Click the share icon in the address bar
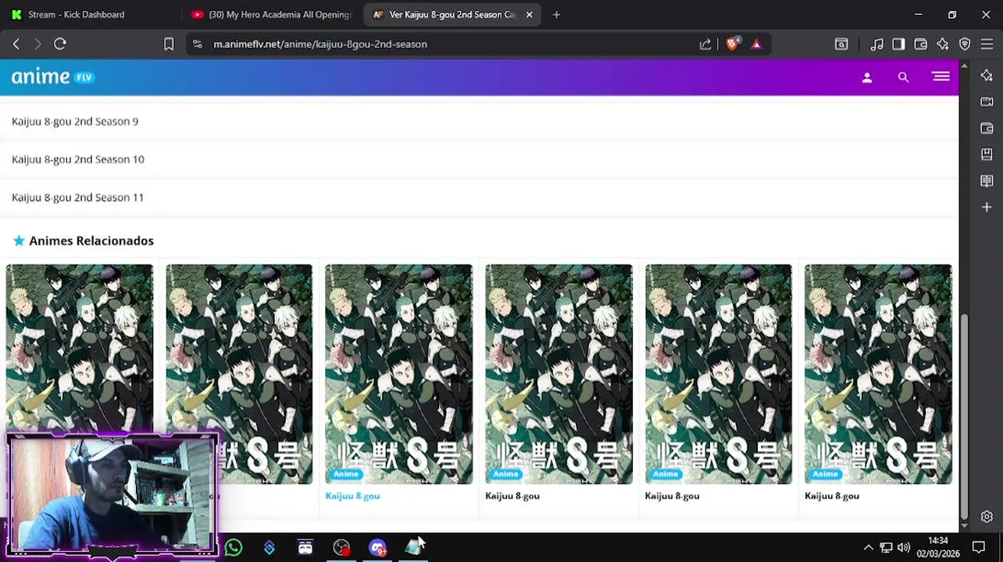1003x562 pixels. click(705, 44)
